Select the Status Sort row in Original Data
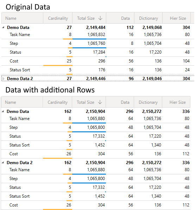The image size is (196, 210). pyautogui.click(x=98, y=70)
